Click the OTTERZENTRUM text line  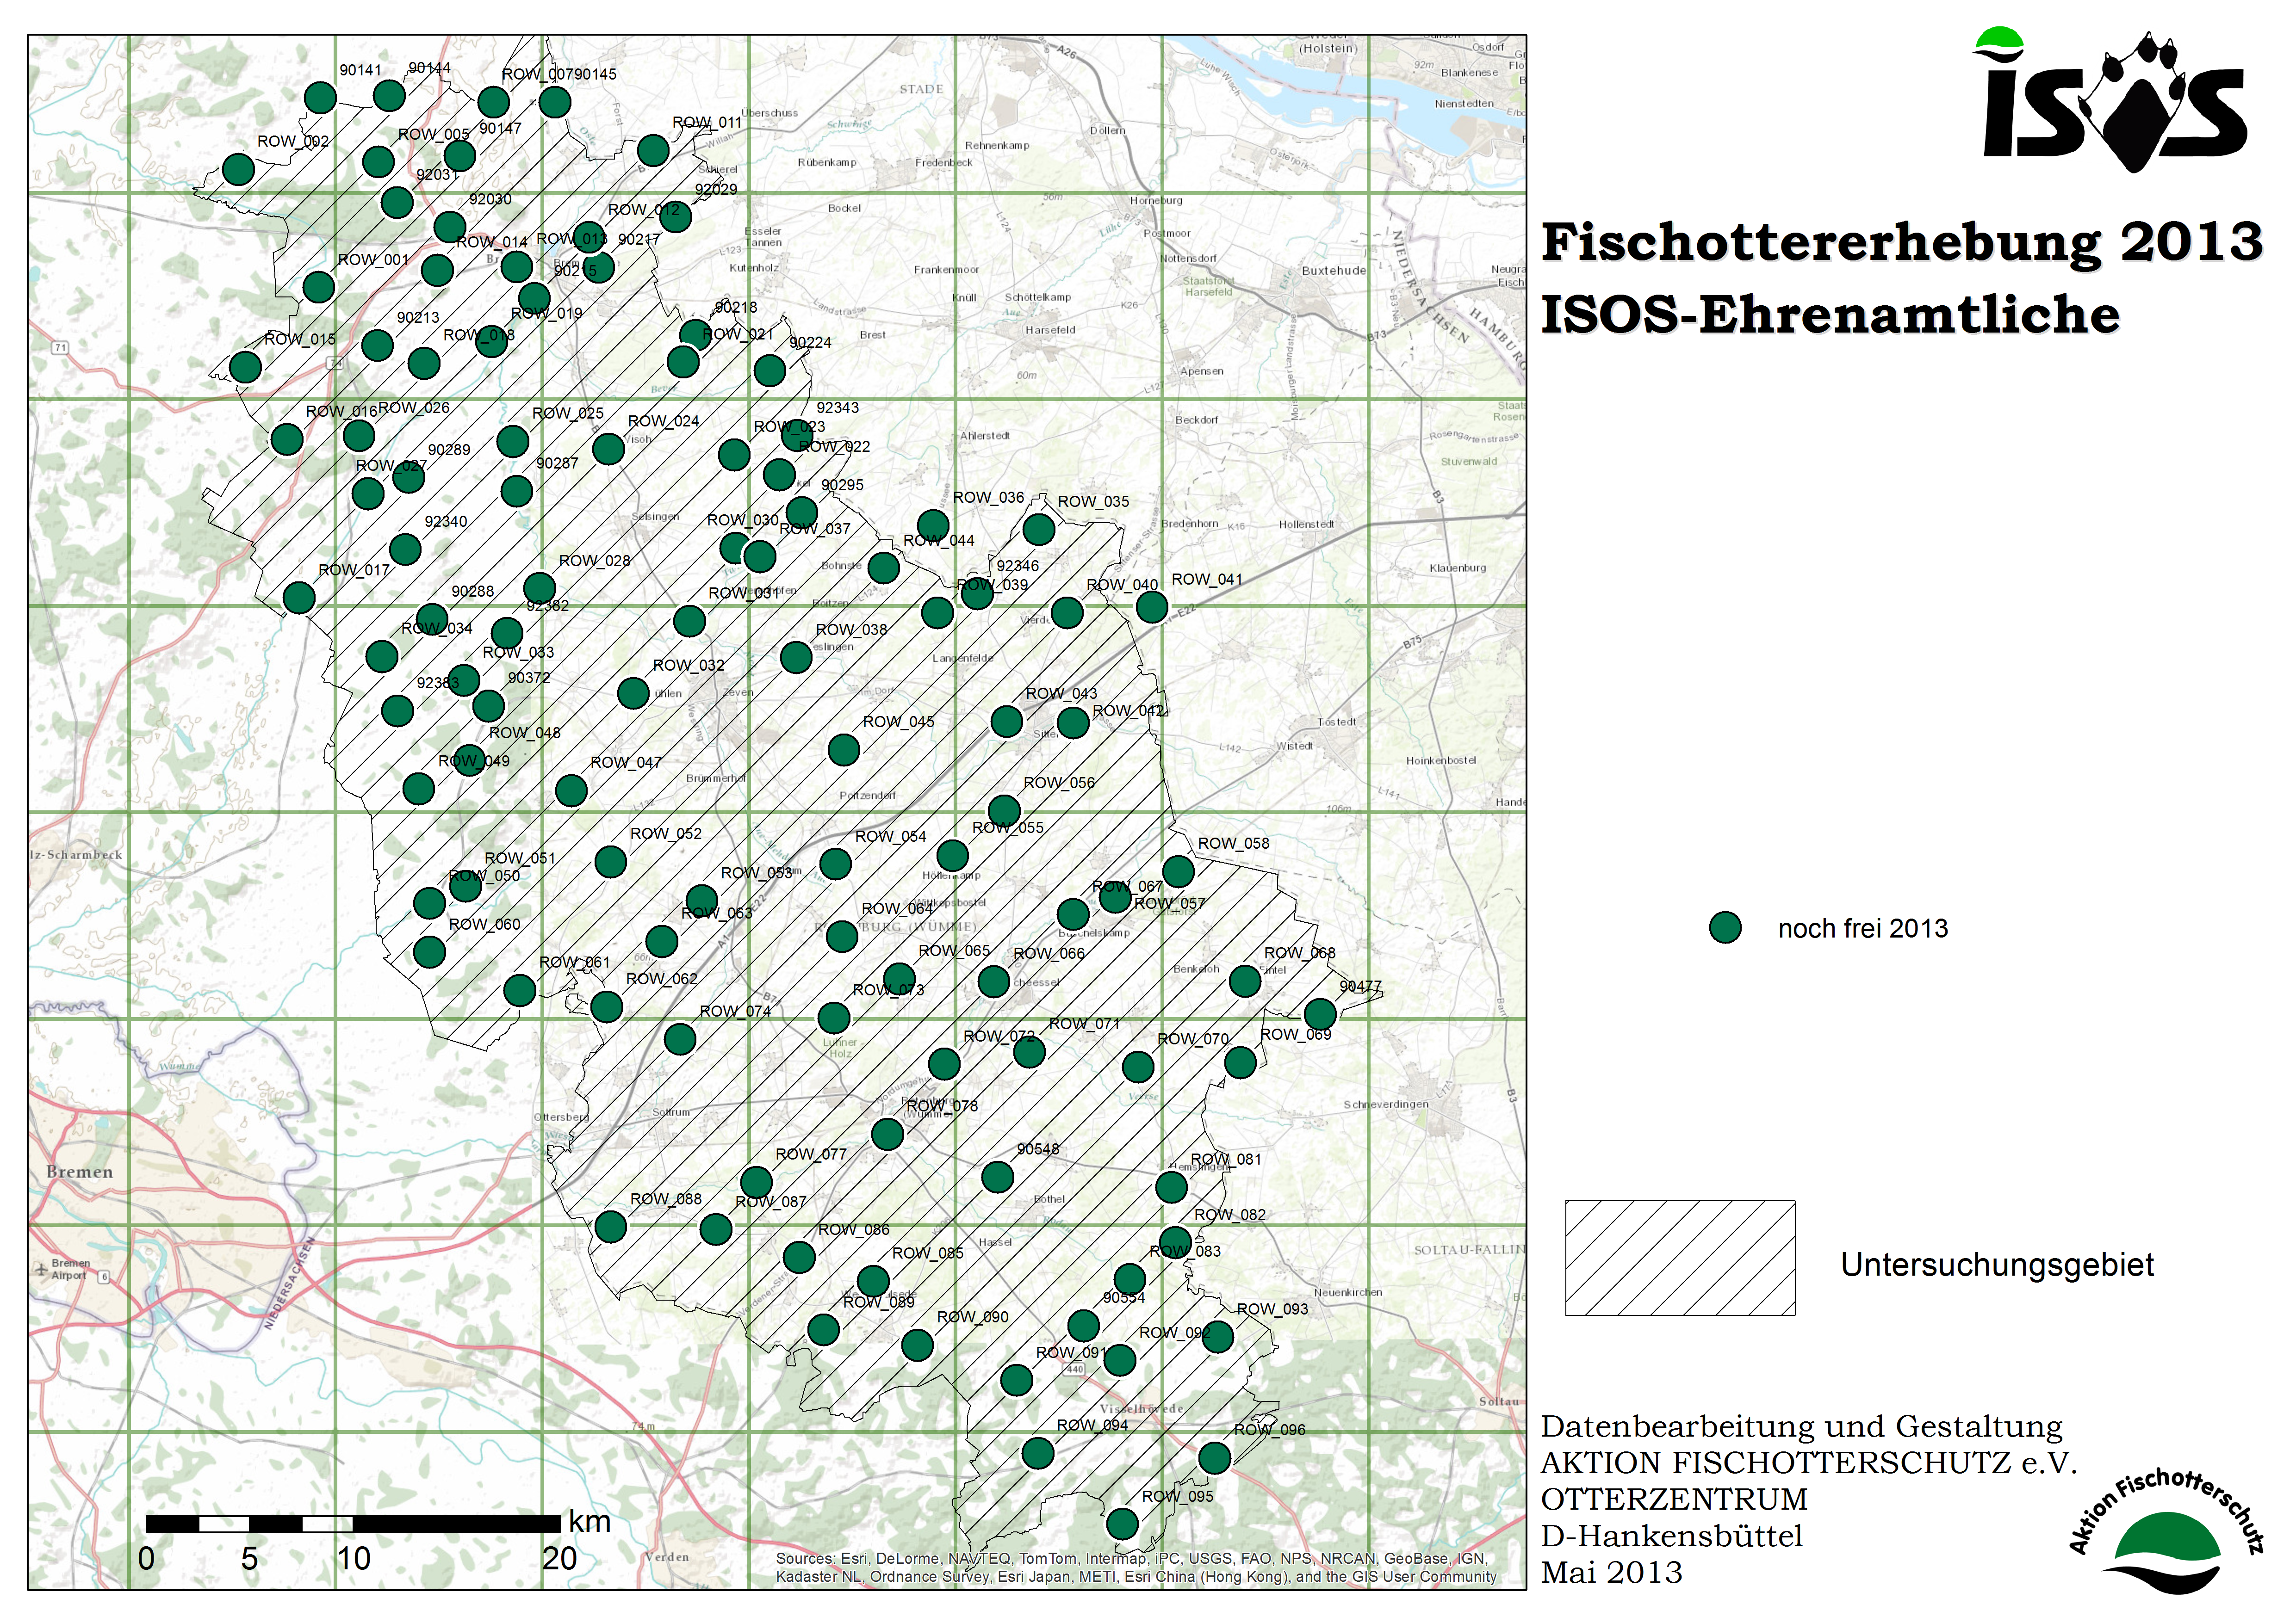tap(1674, 1499)
